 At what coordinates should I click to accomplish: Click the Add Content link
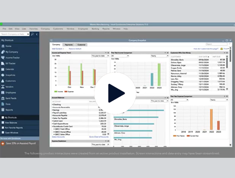click(57, 49)
